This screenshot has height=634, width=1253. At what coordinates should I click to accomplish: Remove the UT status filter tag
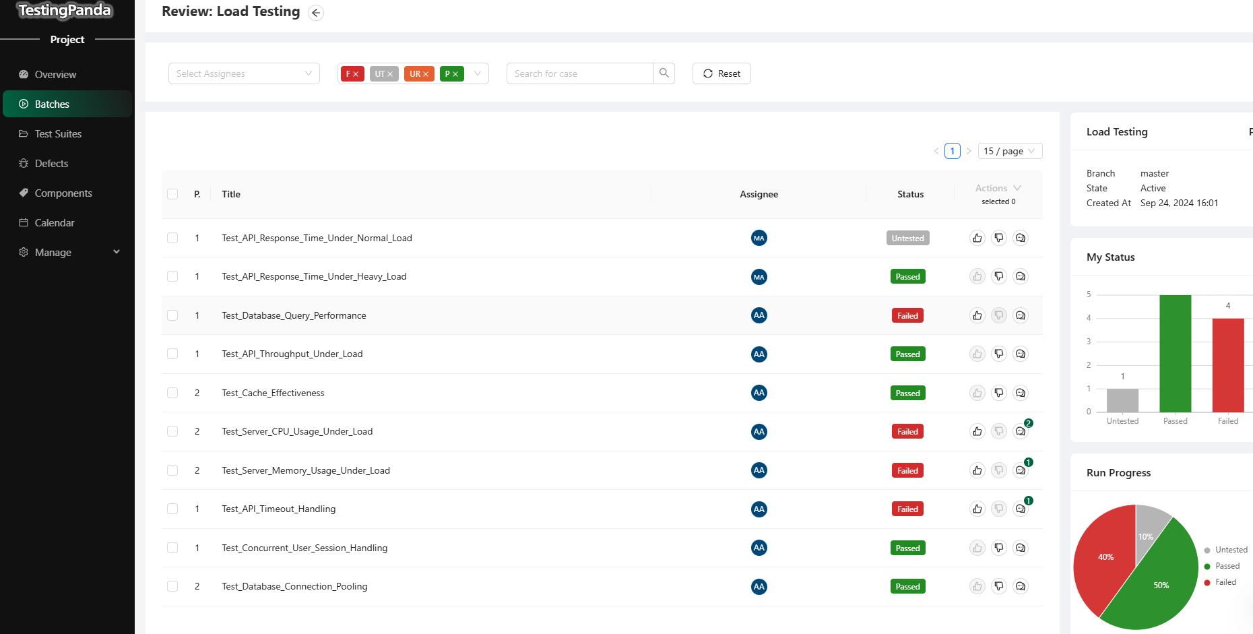coord(390,74)
